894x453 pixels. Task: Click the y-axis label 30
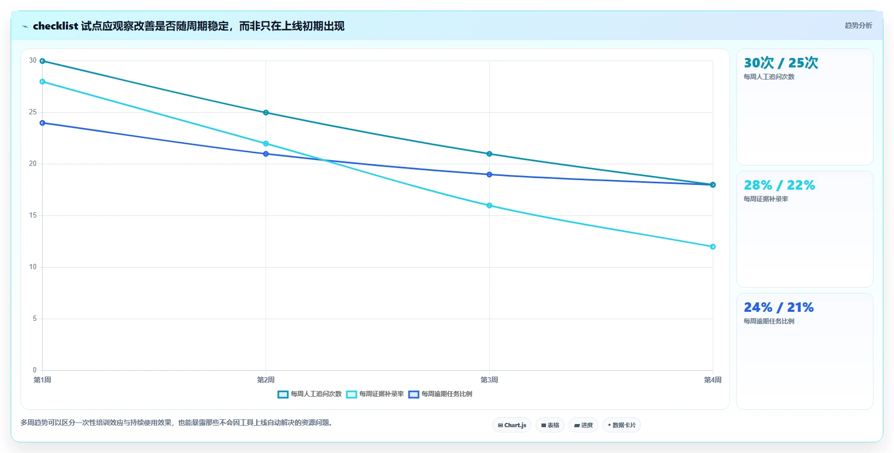[x=33, y=61]
